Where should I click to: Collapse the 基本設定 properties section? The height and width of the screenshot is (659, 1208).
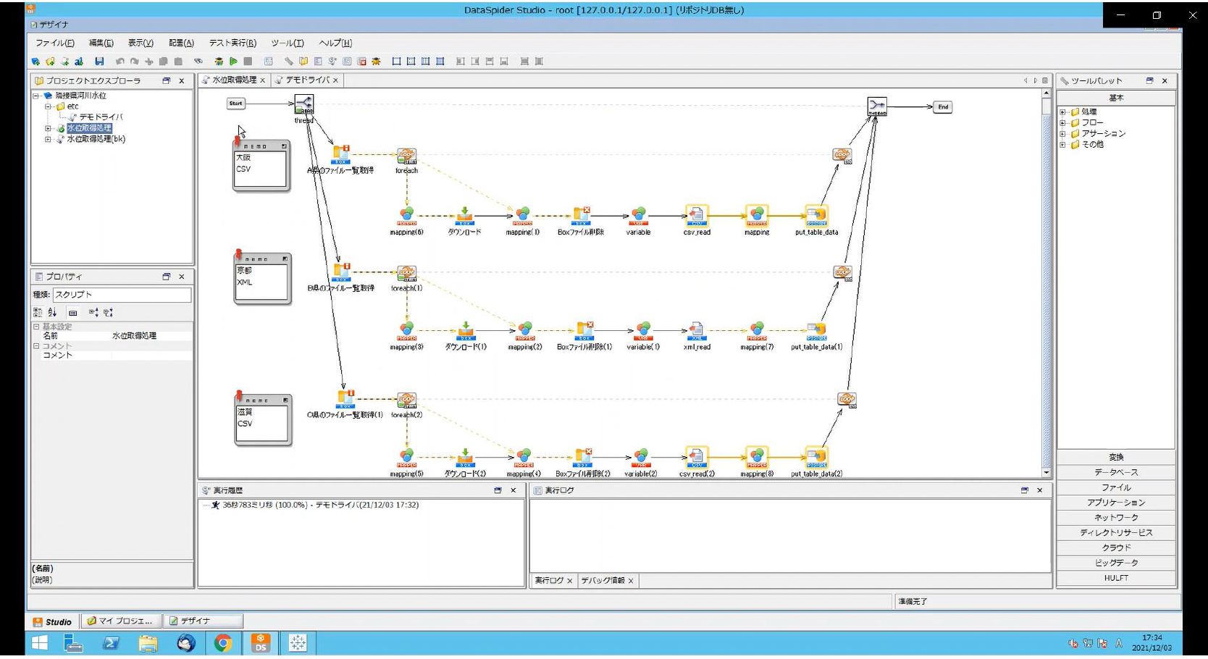click(36, 327)
